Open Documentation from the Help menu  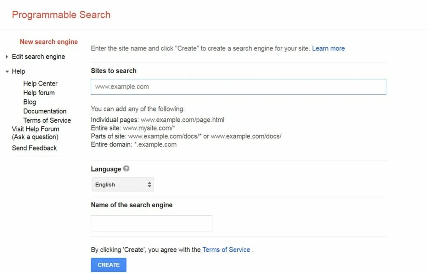[45, 111]
